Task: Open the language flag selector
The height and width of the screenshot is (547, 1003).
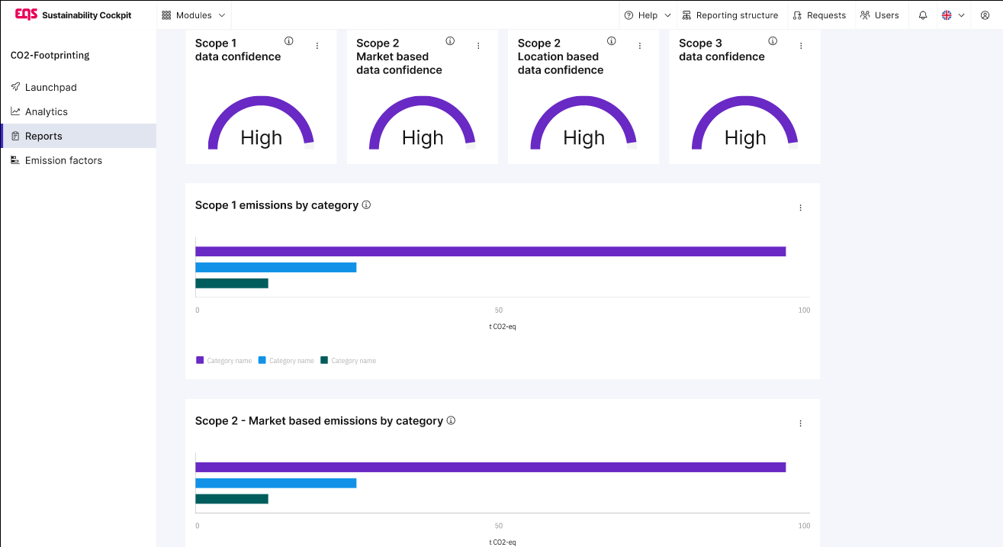Action: pos(953,15)
